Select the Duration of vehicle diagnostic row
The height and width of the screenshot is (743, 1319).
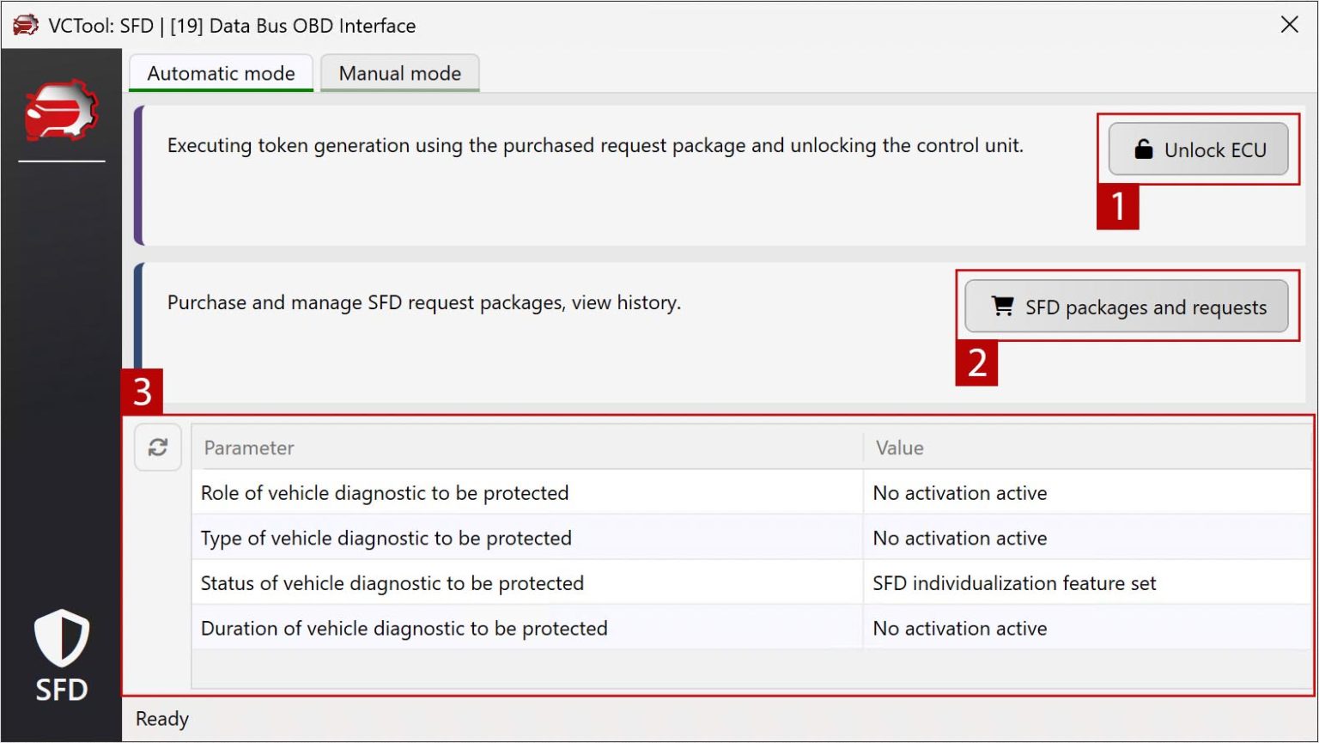(404, 629)
